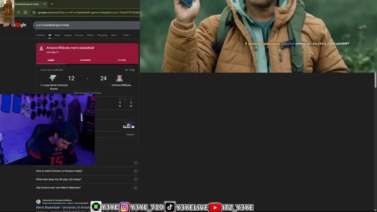Viewport: 377px width, 212px height.
Task: Switch to Images results tab
Action: tap(68, 35)
